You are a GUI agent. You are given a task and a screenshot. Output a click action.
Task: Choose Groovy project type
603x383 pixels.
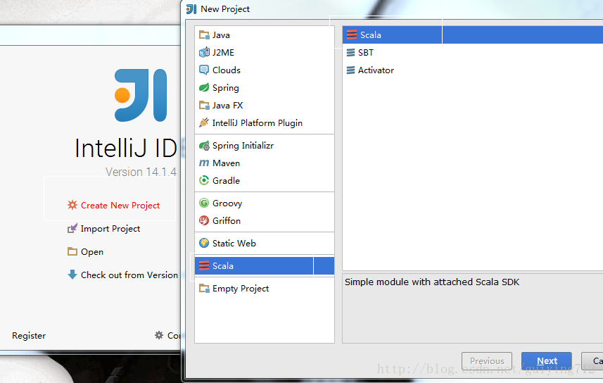click(264, 203)
